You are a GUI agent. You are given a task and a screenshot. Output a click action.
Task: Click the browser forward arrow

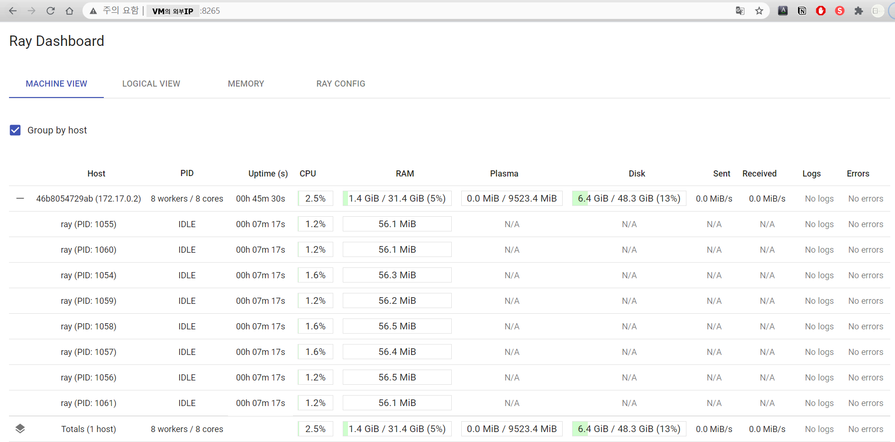point(31,11)
